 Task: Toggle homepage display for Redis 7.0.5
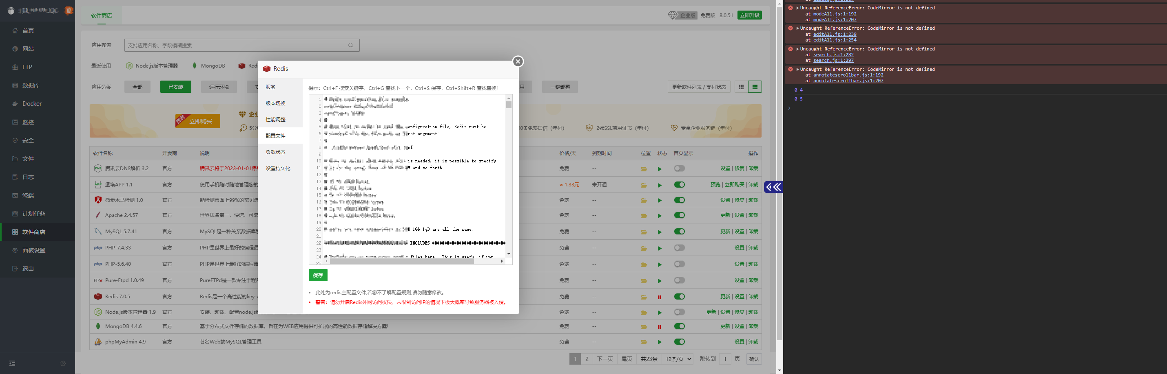coord(679,297)
